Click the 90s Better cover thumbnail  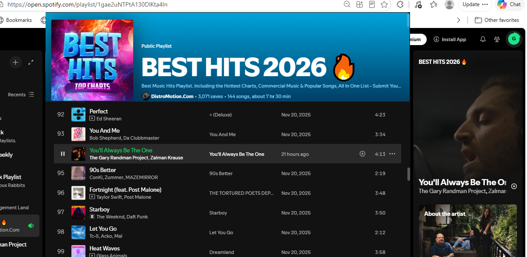[x=78, y=173]
